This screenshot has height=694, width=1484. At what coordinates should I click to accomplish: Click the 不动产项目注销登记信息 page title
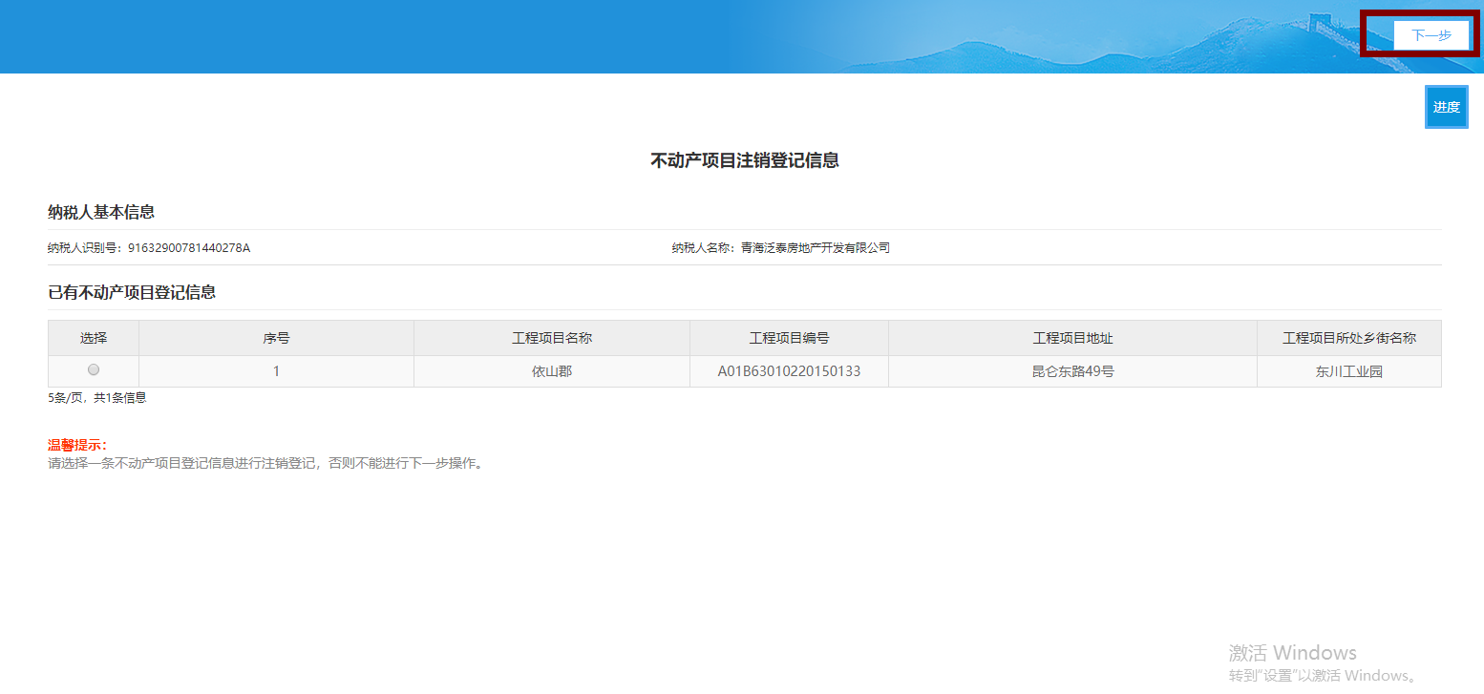pos(745,160)
